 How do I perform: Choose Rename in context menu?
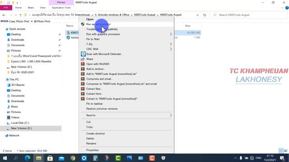[x=91, y=144]
